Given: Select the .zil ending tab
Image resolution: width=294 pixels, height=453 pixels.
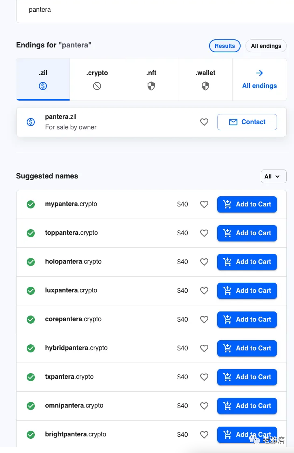Looking at the screenshot, I should [x=43, y=79].
